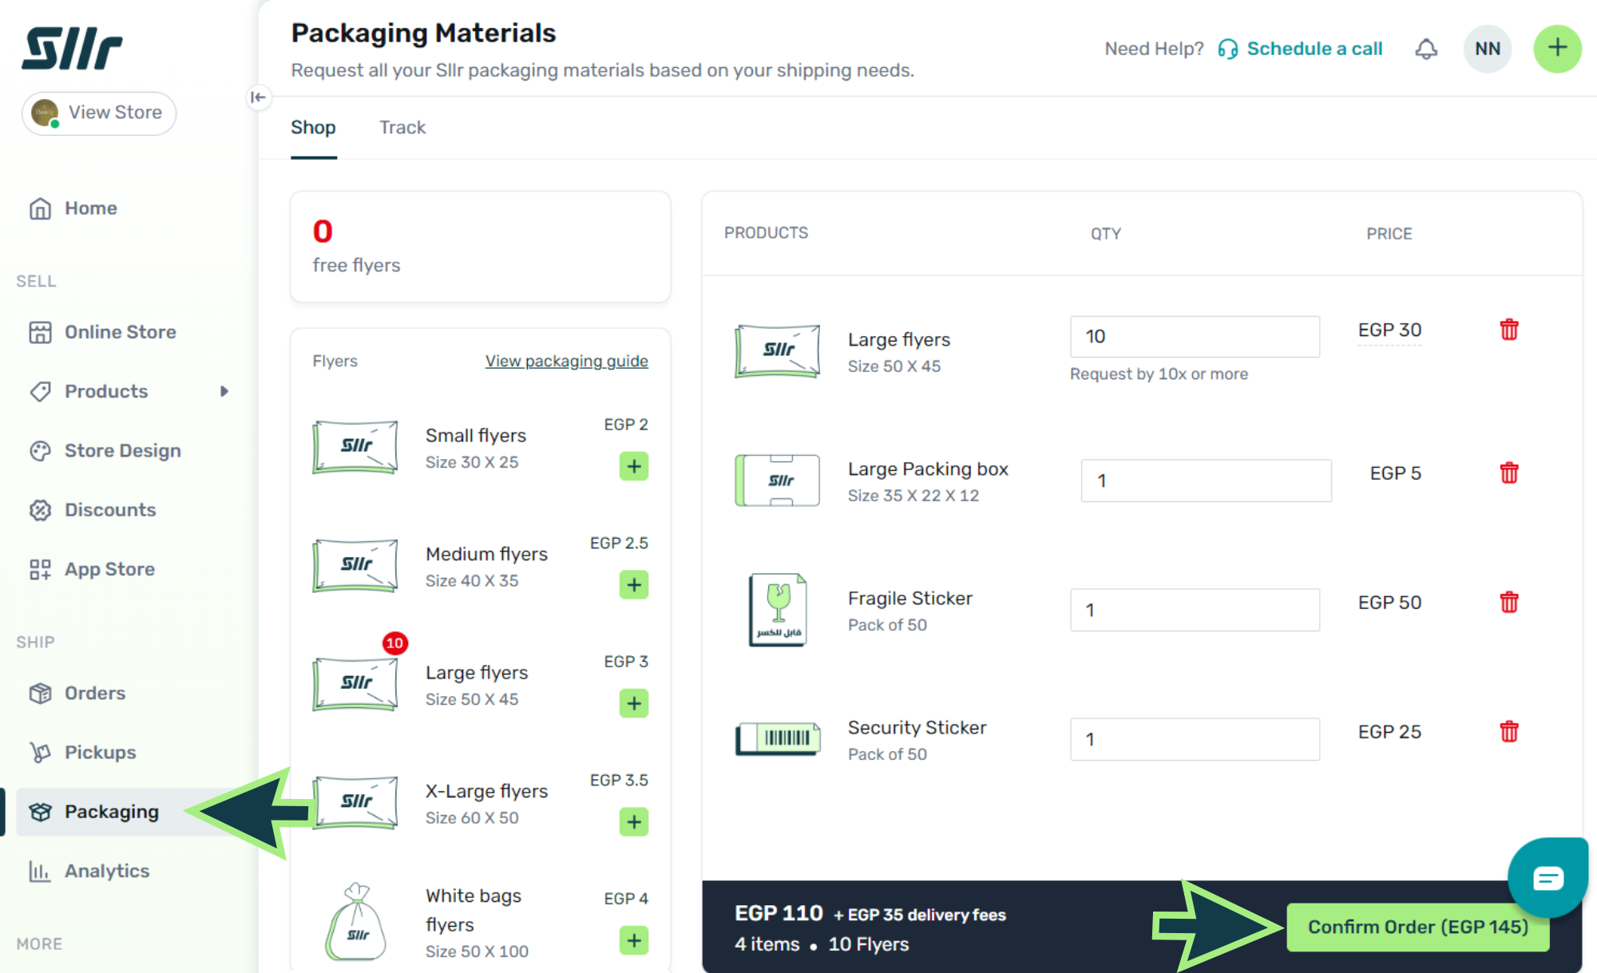Add Medium flyers to the order

[x=633, y=585]
